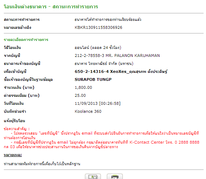Click the label วันที่โอนเงิน

[14, 103]
